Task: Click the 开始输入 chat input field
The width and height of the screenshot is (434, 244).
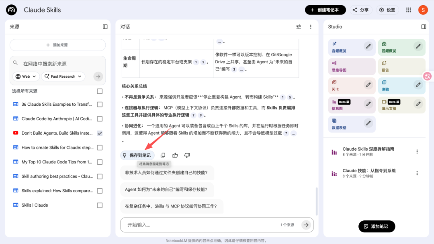Action: point(201,225)
